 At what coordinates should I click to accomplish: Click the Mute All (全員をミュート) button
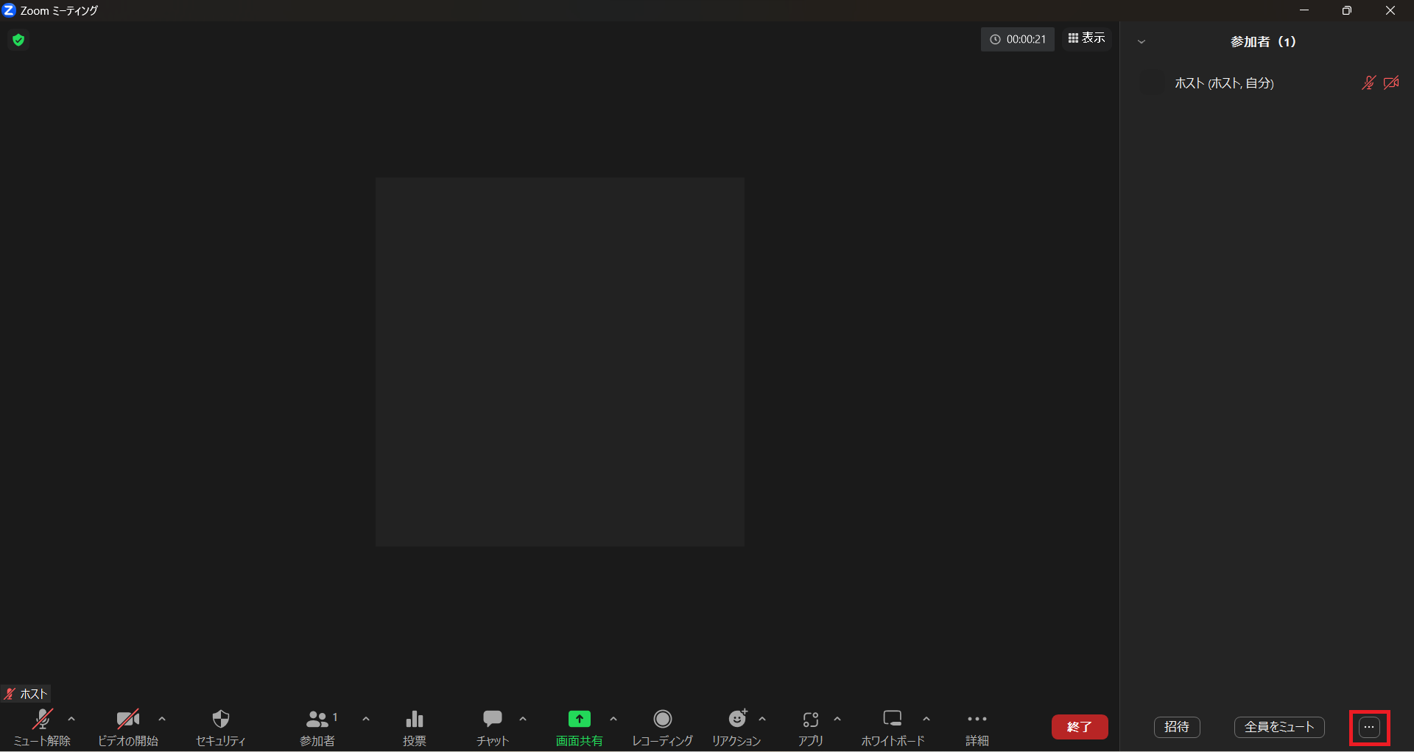pos(1278,727)
